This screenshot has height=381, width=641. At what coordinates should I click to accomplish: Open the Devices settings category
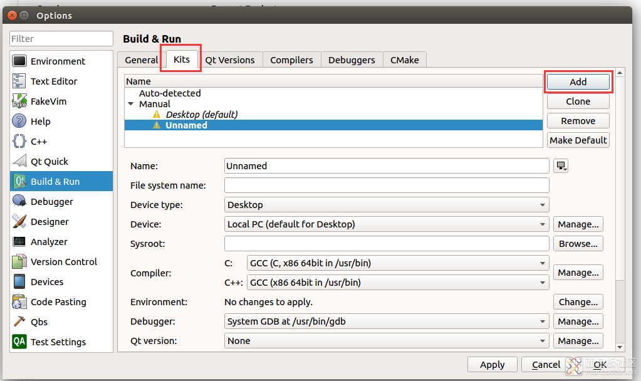pos(61,281)
